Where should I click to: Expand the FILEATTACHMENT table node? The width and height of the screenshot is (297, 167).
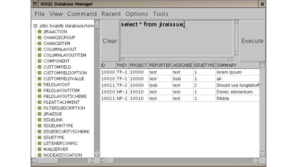[x=39, y=102]
